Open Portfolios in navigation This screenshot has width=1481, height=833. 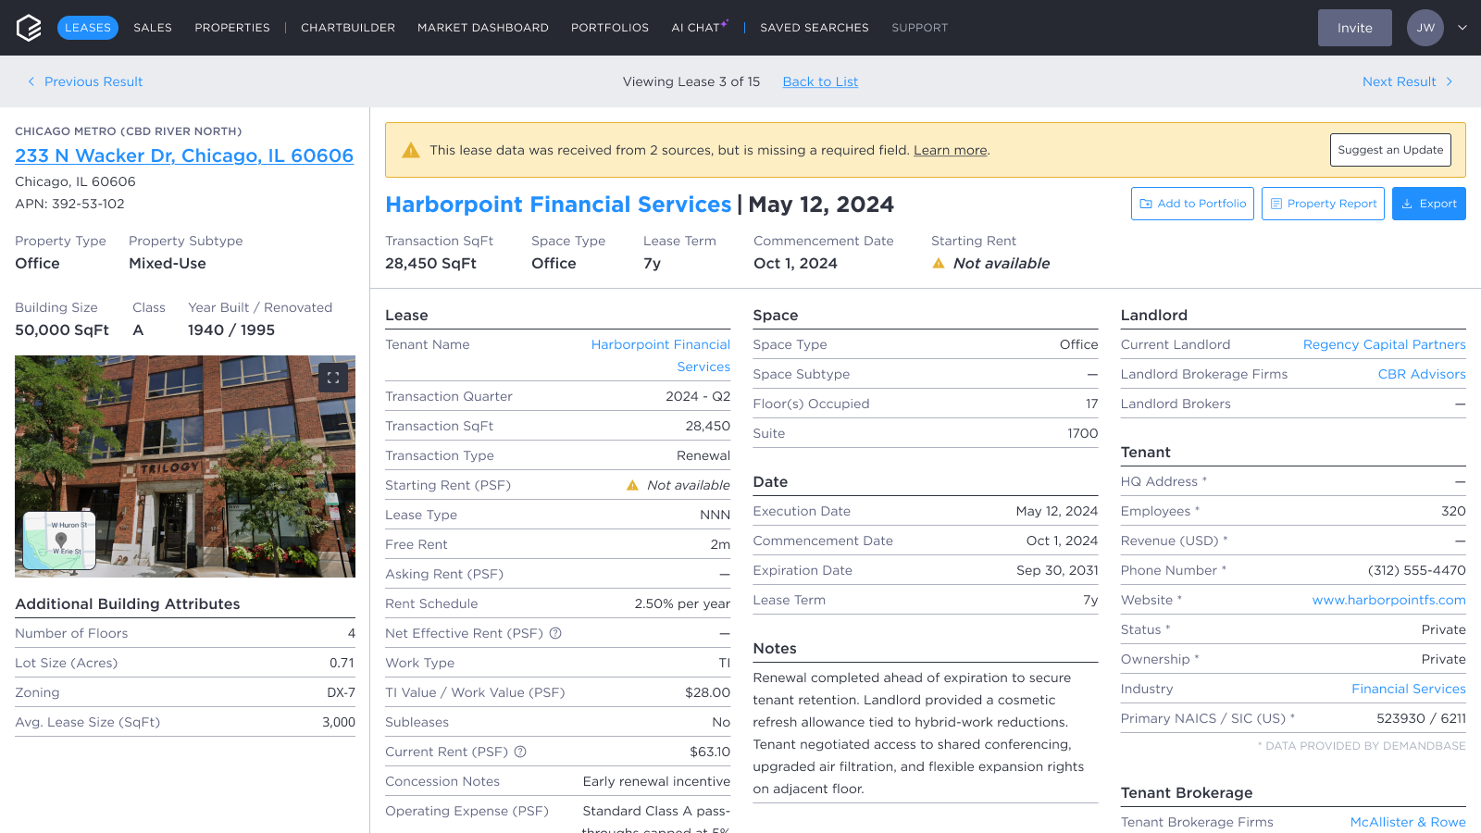click(x=610, y=28)
